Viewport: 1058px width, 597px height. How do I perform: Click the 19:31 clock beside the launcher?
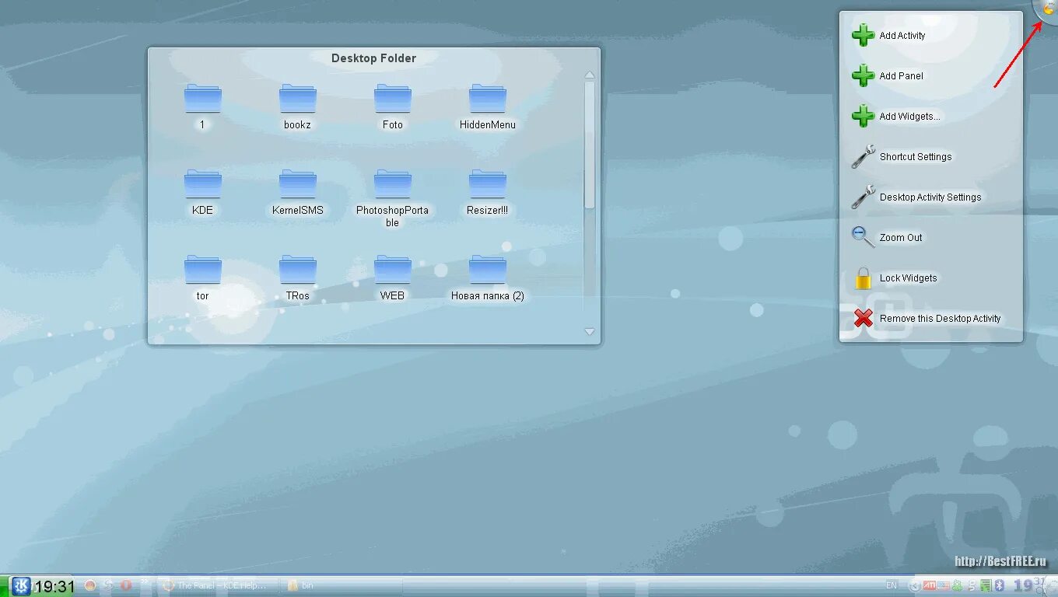pos(54,587)
